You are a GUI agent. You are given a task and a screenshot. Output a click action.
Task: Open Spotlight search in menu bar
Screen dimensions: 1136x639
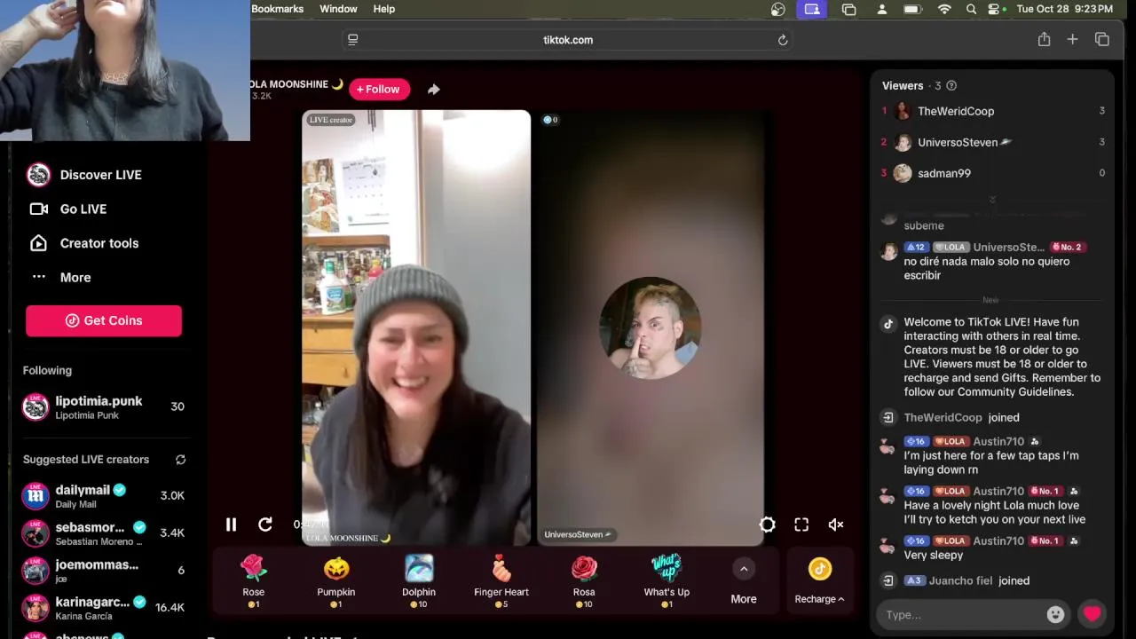(x=971, y=9)
